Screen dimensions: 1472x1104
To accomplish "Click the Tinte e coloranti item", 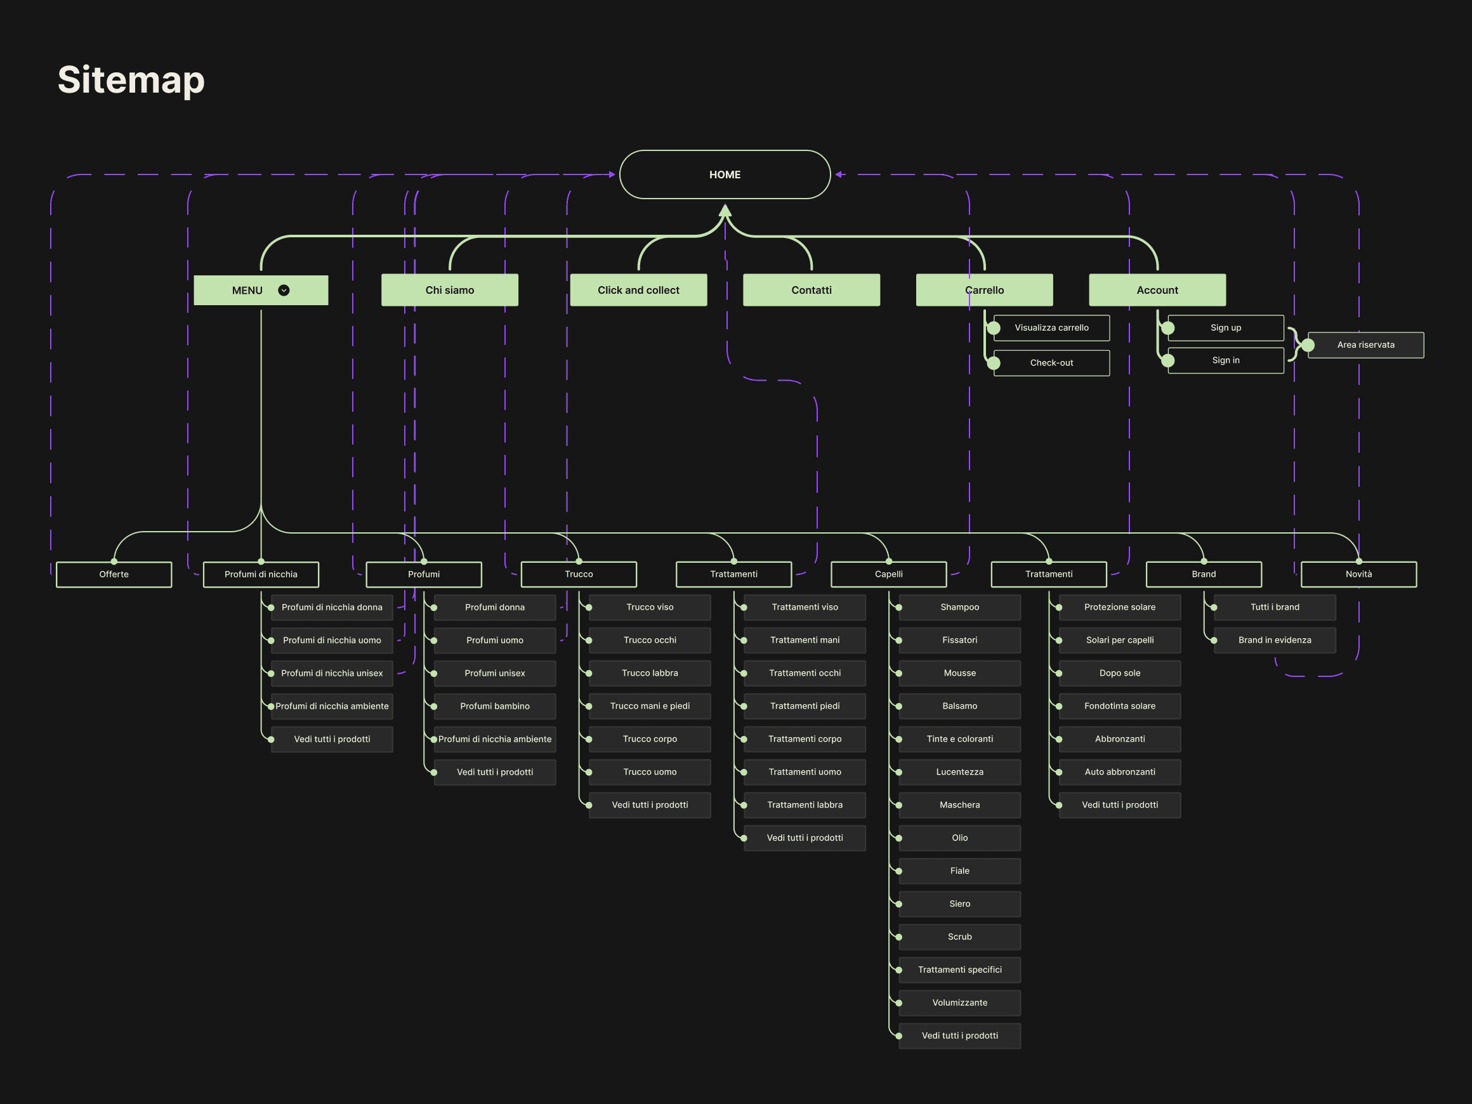I will click(959, 739).
